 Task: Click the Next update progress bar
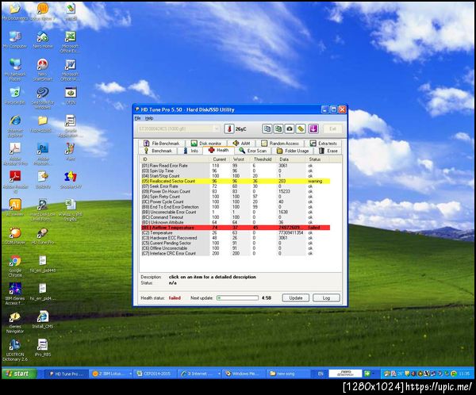coord(238,298)
